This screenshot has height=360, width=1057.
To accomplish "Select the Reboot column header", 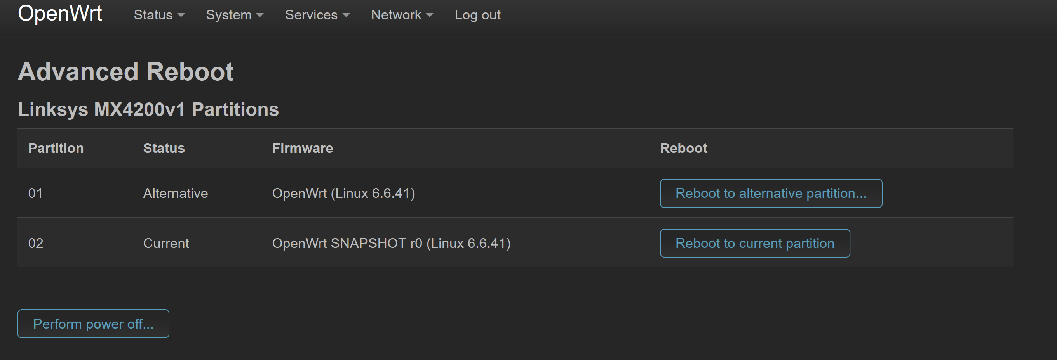I will (x=683, y=148).
